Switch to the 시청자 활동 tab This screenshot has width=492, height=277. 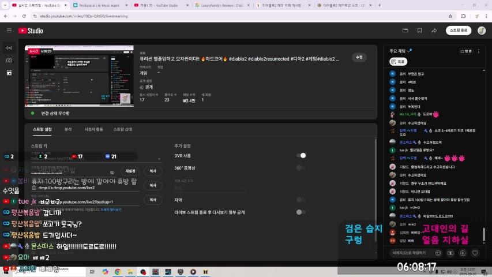pyautogui.click(x=93, y=129)
